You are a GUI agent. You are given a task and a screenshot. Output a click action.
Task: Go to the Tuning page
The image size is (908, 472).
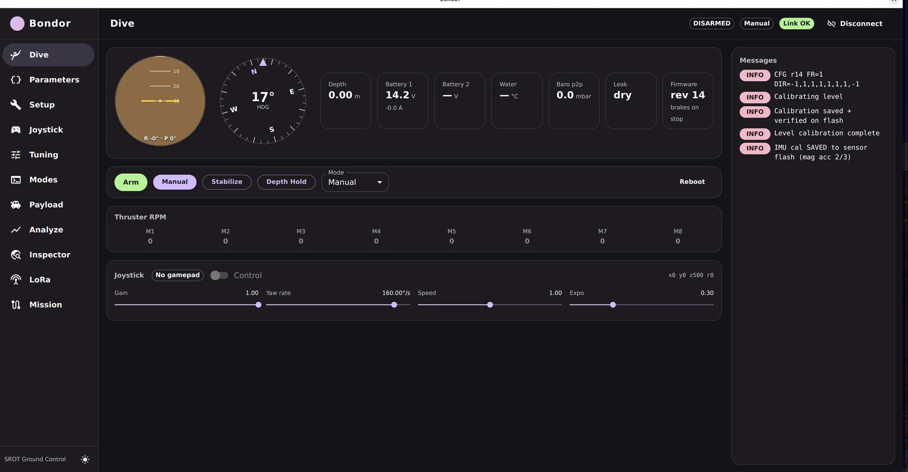(48, 155)
